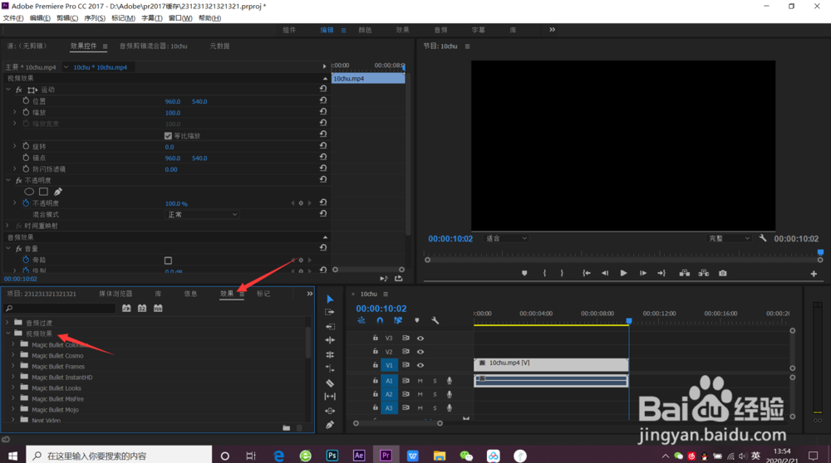
Task: Toggle stopwatch animation for Position
Action: tap(26, 100)
